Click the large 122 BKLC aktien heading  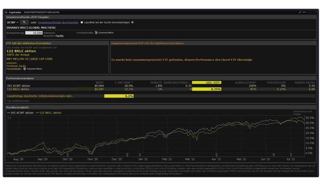21,51
